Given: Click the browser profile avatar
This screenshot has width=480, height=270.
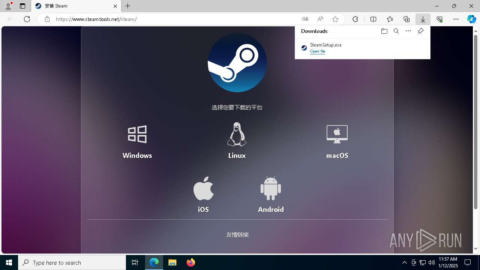Looking at the screenshot, I should (8, 6).
